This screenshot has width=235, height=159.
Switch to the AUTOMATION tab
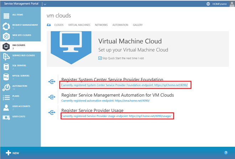pyautogui.click(x=120, y=25)
